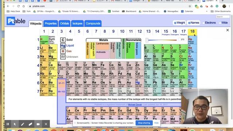This screenshot has width=233, height=131.
Task: Click the Hydrogen element cell
Action: (x=44, y=40)
